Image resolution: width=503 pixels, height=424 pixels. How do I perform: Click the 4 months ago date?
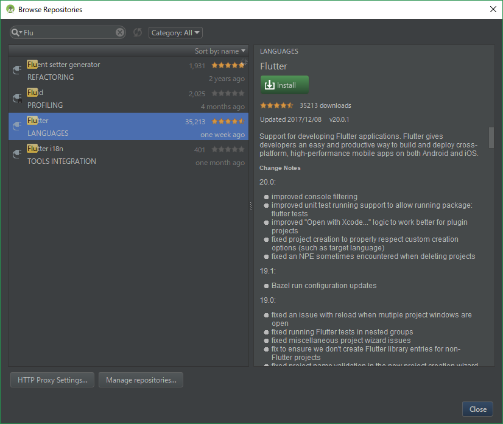pyautogui.click(x=223, y=107)
